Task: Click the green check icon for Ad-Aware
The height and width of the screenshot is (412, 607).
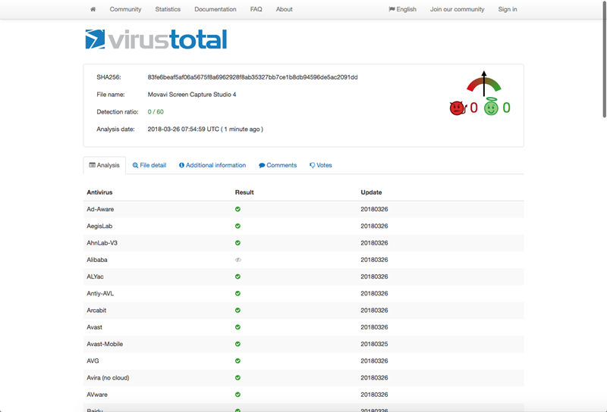Action: coord(237,209)
